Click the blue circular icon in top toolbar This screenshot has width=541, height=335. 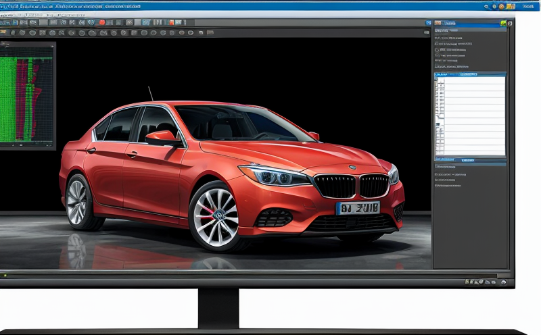(x=91, y=22)
